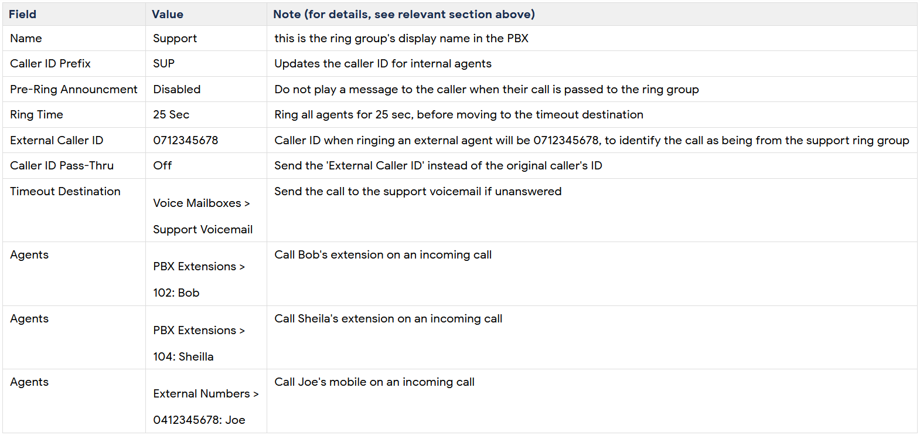This screenshot has height=435, width=920.
Task: Click the Ring Time label
Action: click(36, 114)
